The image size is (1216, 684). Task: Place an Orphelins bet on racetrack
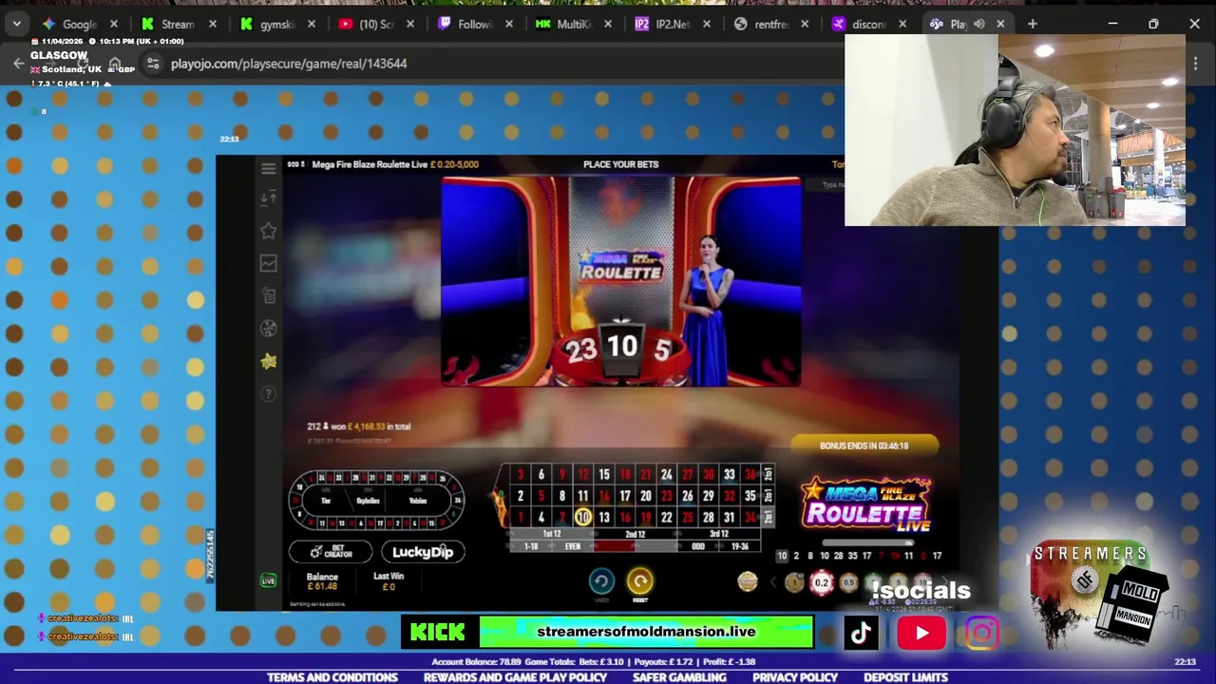[x=369, y=501]
